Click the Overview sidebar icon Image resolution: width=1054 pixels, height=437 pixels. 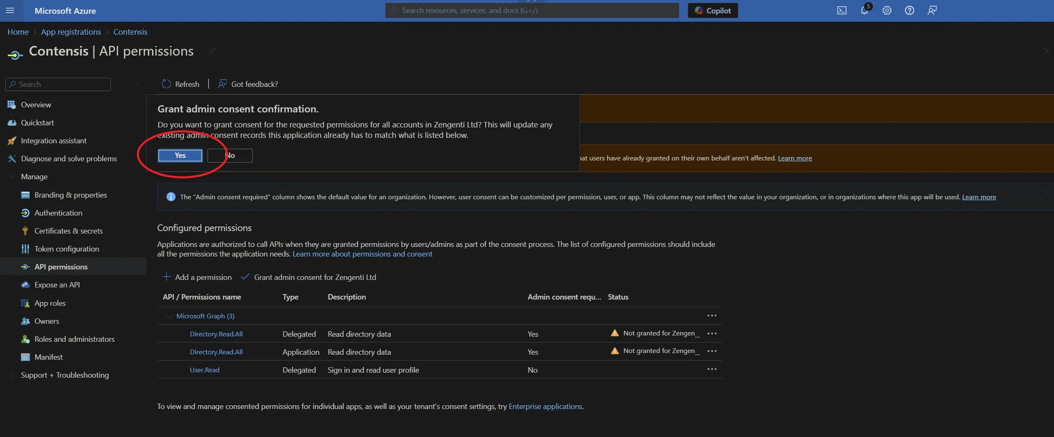(x=12, y=105)
